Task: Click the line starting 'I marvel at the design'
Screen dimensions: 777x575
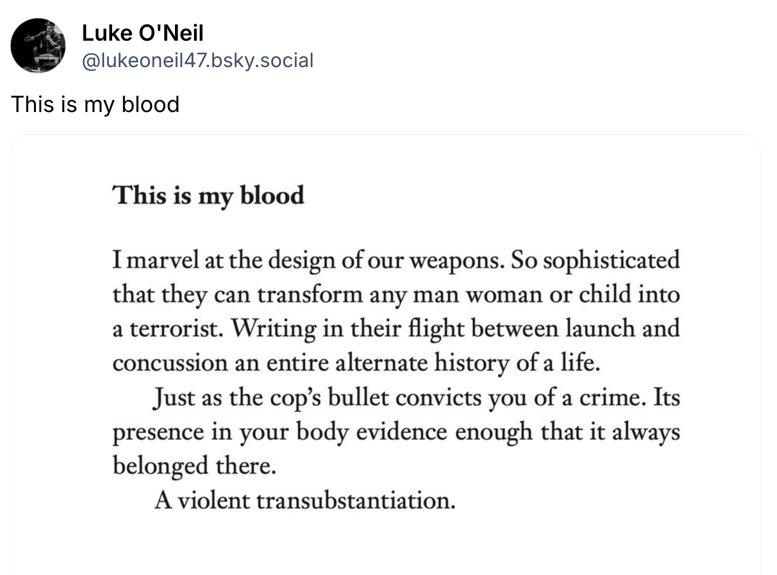Action: tap(396, 260)
